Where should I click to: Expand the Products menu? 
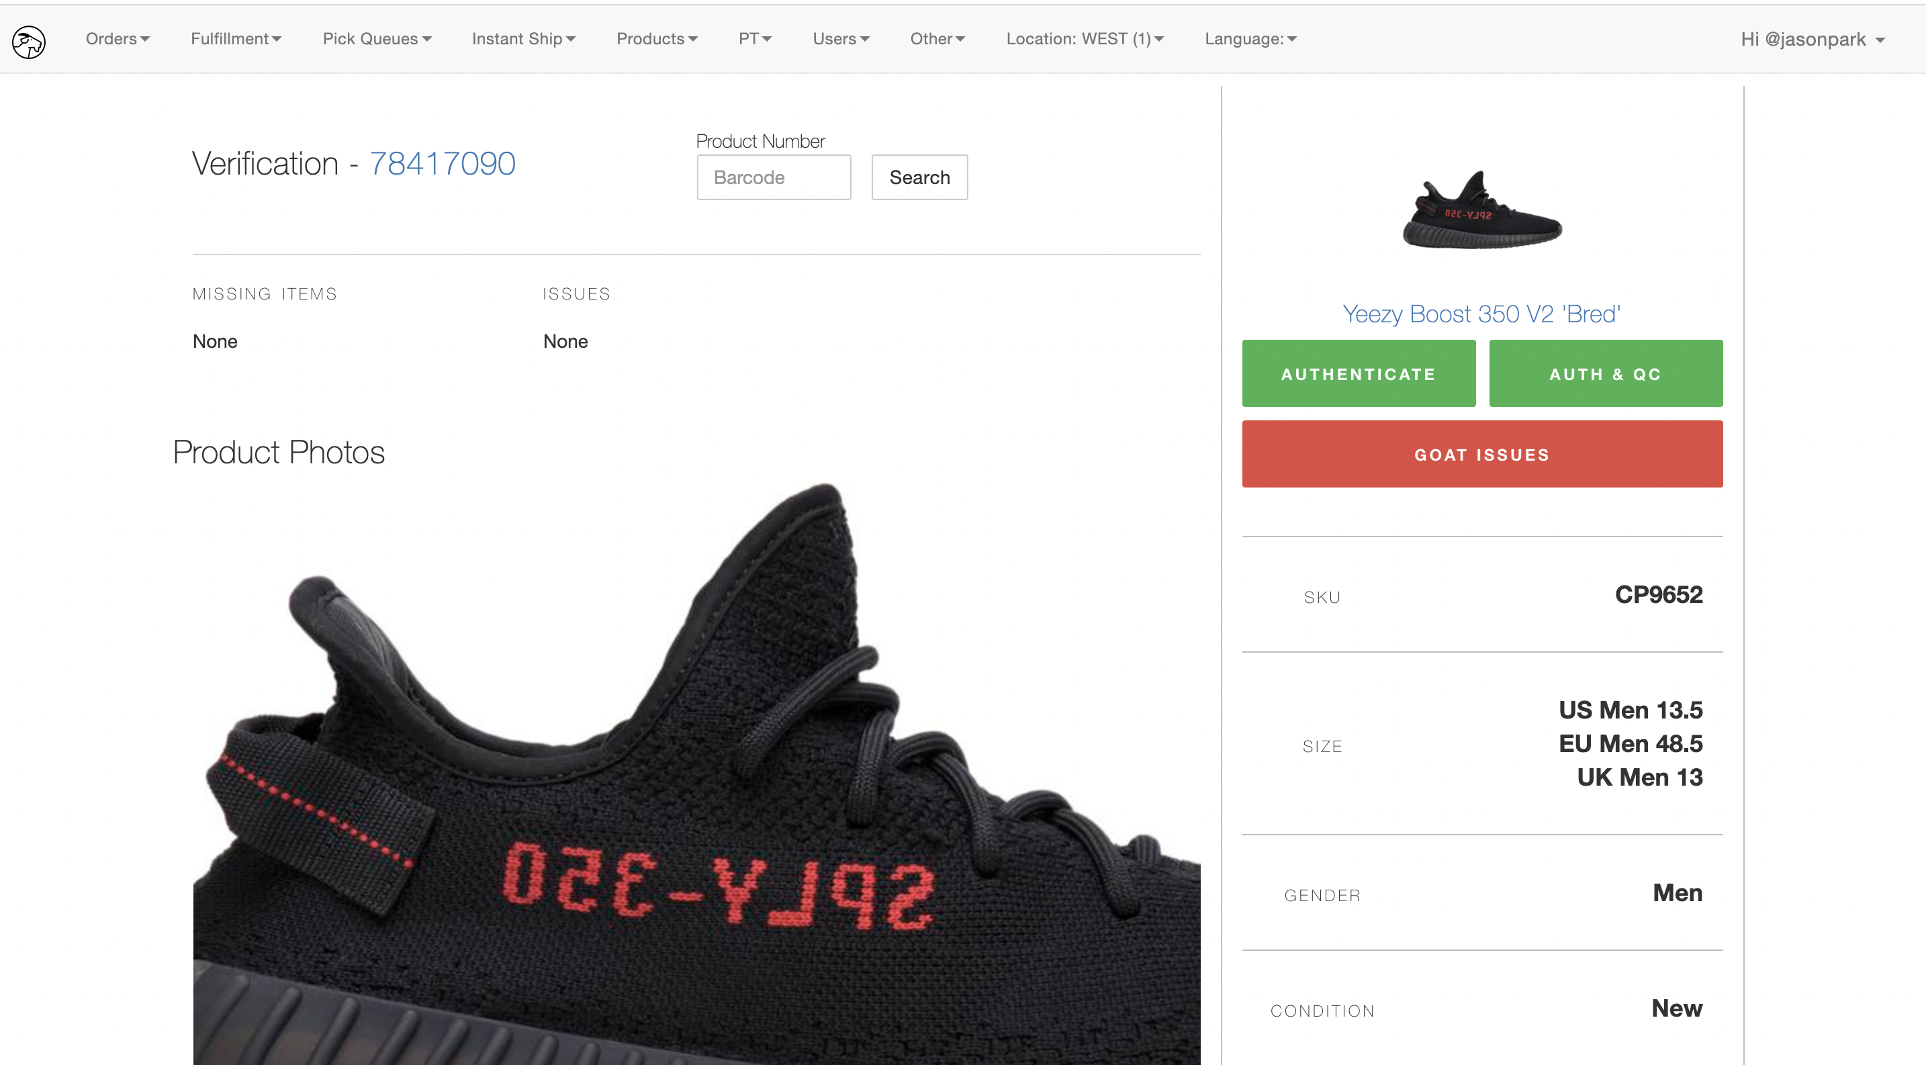click(x=657, y=39)
